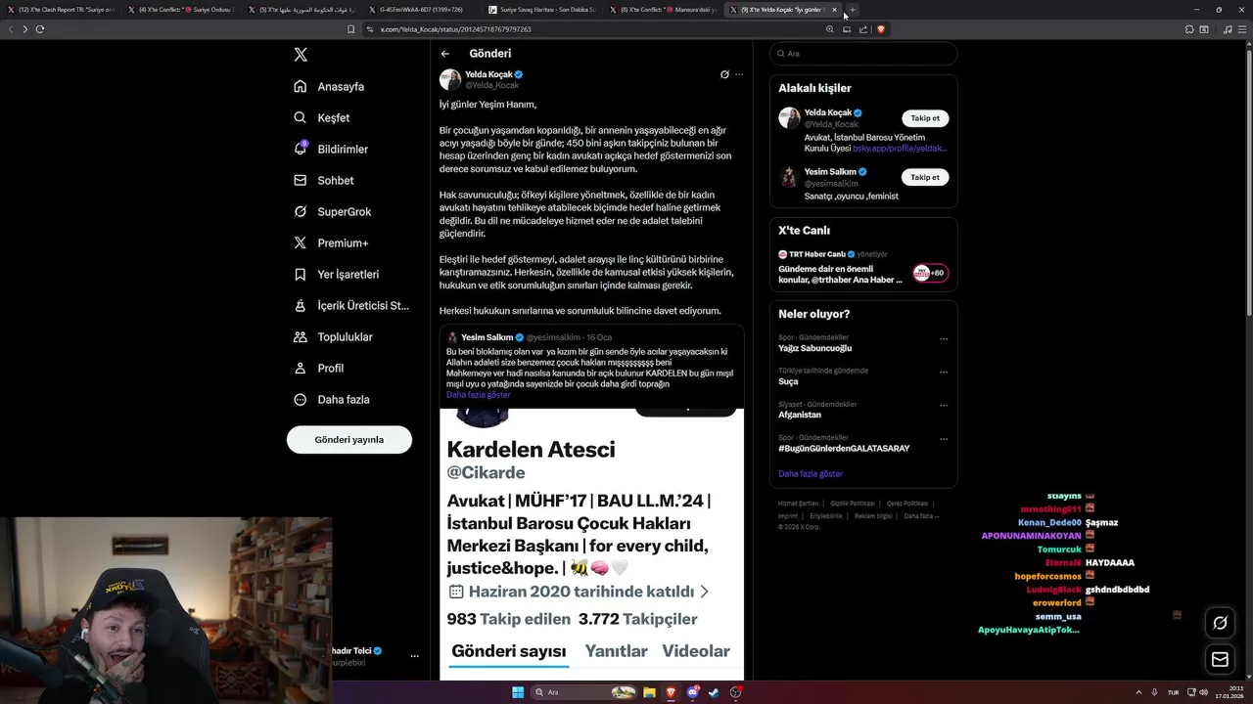
Task: Open the TRT Haber Canlı live item
Action: [x=863, y=266]
